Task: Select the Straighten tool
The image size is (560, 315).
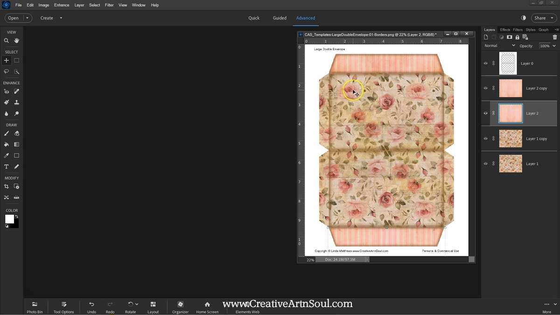Action: tap(16, 197)
